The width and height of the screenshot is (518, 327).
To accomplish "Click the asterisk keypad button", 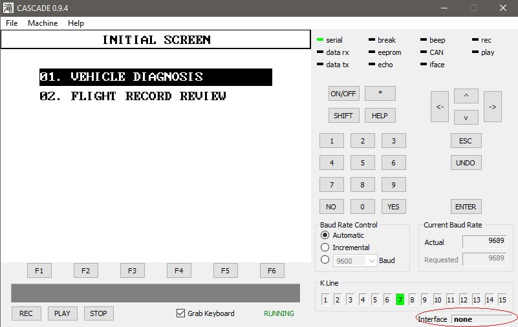I will (x=380, y=93).
